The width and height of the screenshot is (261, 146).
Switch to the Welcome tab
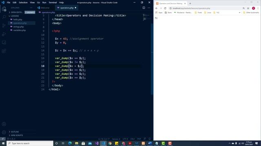point(45,8)
